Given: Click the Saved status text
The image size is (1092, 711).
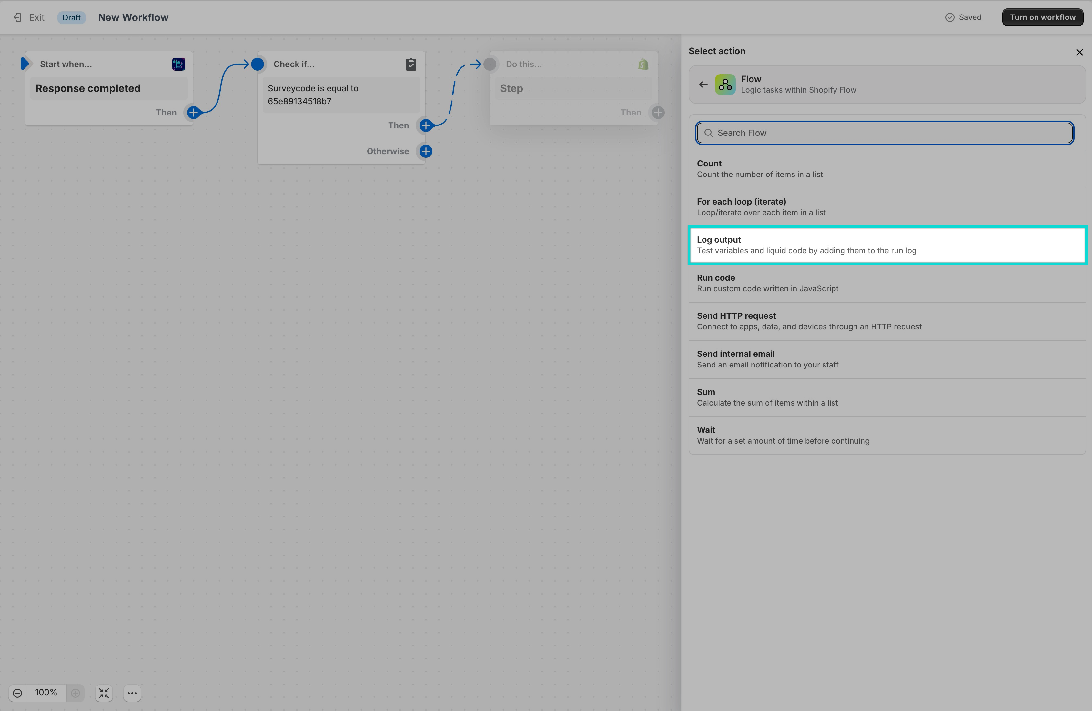Looking at the screenshot, I should tap(970, 17).
